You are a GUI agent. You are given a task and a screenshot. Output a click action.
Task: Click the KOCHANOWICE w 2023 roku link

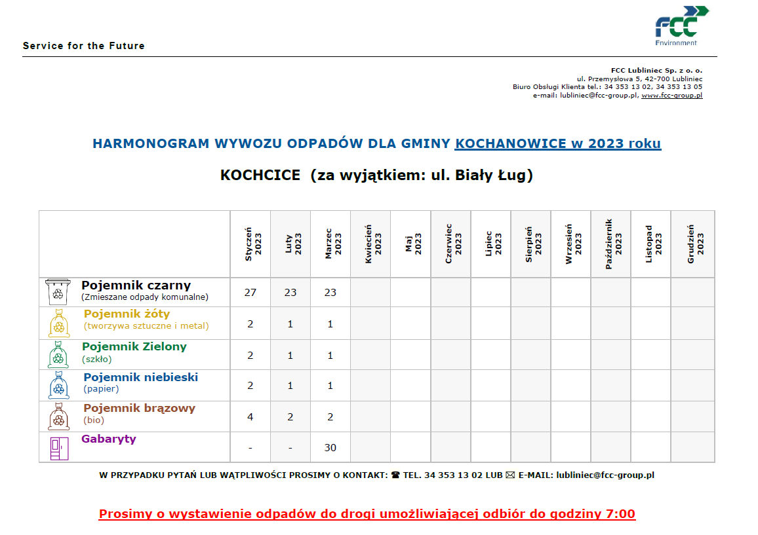(x=557, y=143)
